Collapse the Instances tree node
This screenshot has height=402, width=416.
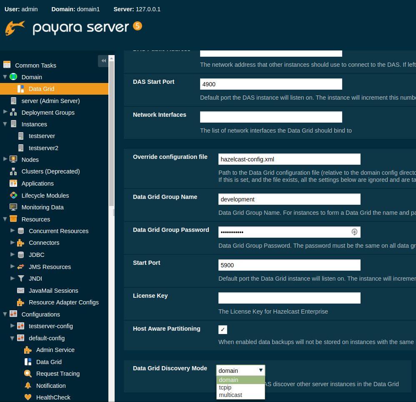coord(5,124)
